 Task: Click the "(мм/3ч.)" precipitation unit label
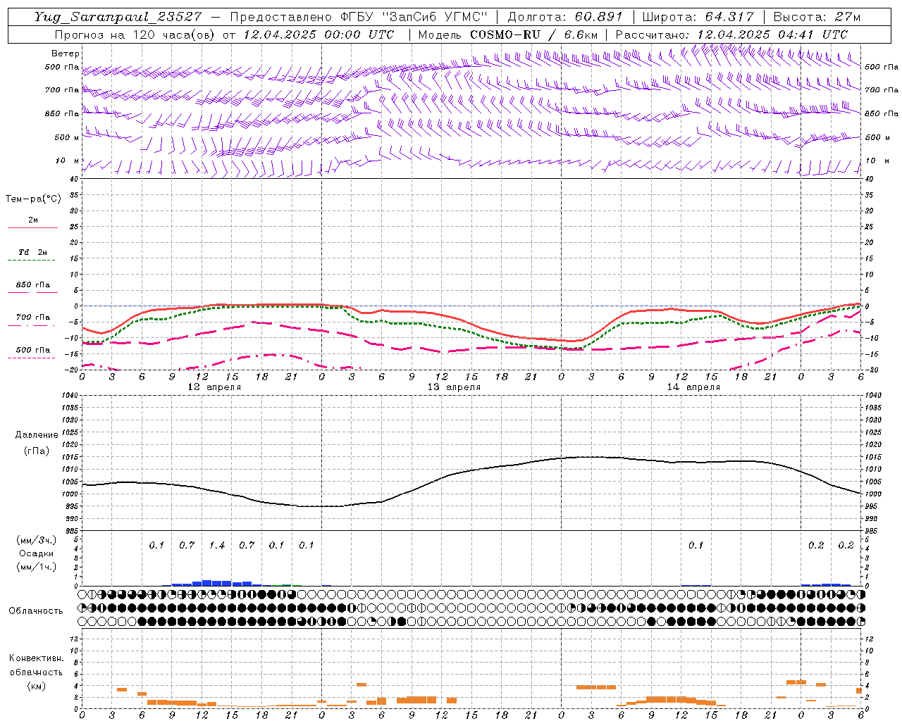[37, 540]
